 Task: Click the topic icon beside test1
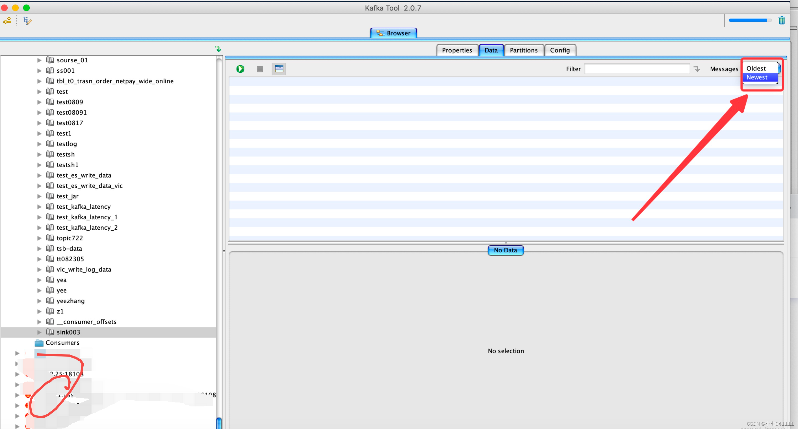[x=50, y=133]
